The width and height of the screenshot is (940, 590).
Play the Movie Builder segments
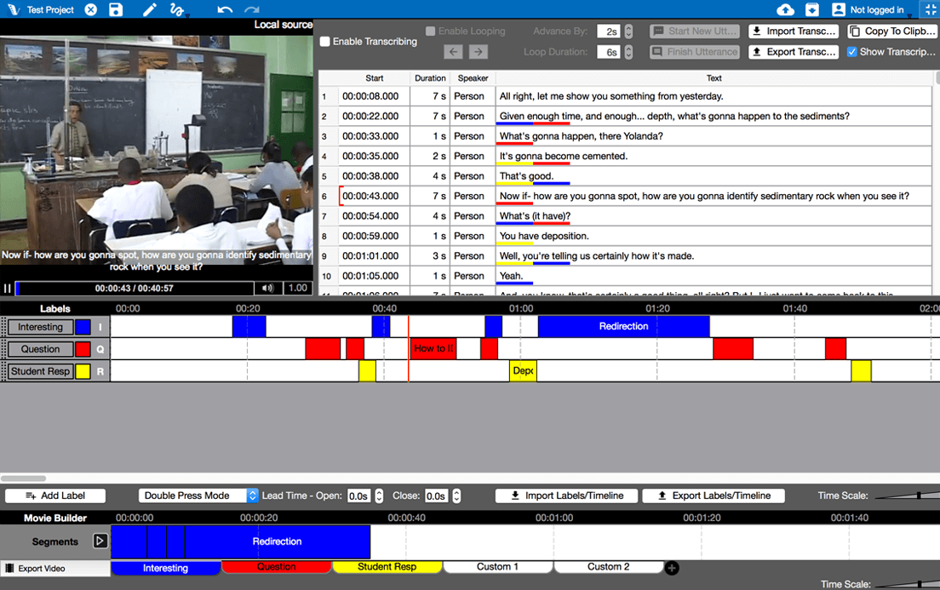(x=100, y=541)
